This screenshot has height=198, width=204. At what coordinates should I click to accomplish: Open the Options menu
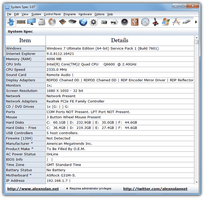[99, 14]
